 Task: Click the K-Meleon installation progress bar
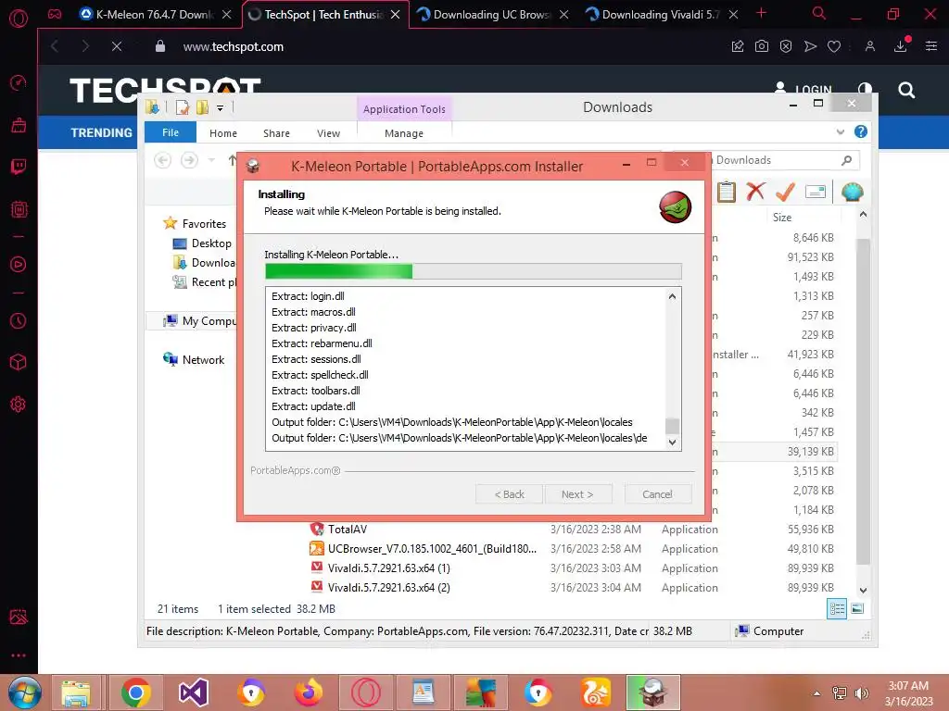click(474, 271)
